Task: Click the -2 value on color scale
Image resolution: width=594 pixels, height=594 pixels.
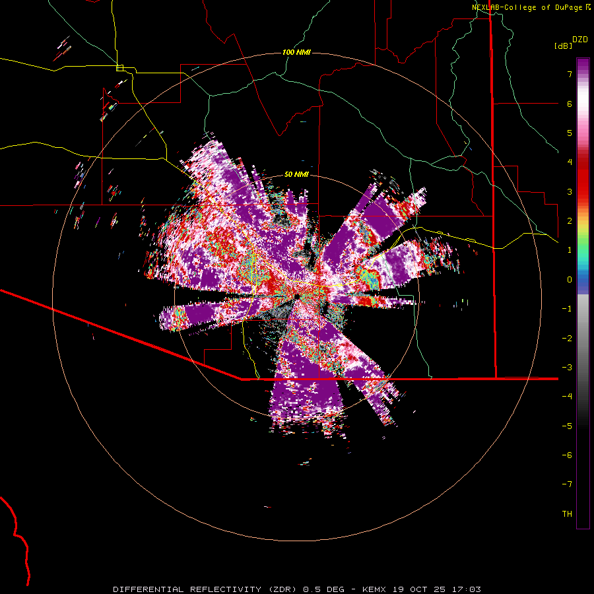Action: [x=567, y=339]
